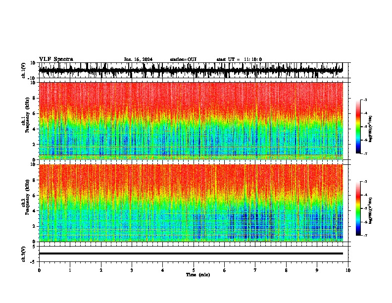Screen dimensions: 392x303
Task: Click the ch.2 spectrogram color scale bar
Action: pyautogui.click(x=358, y=208)
